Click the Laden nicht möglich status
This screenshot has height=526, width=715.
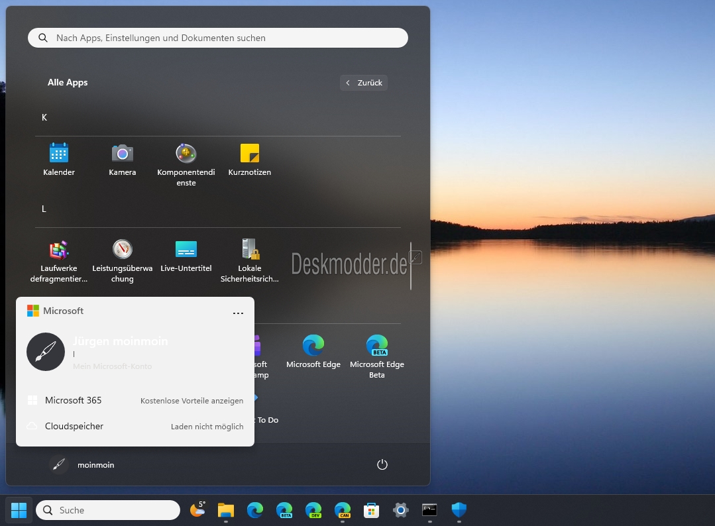207,427
